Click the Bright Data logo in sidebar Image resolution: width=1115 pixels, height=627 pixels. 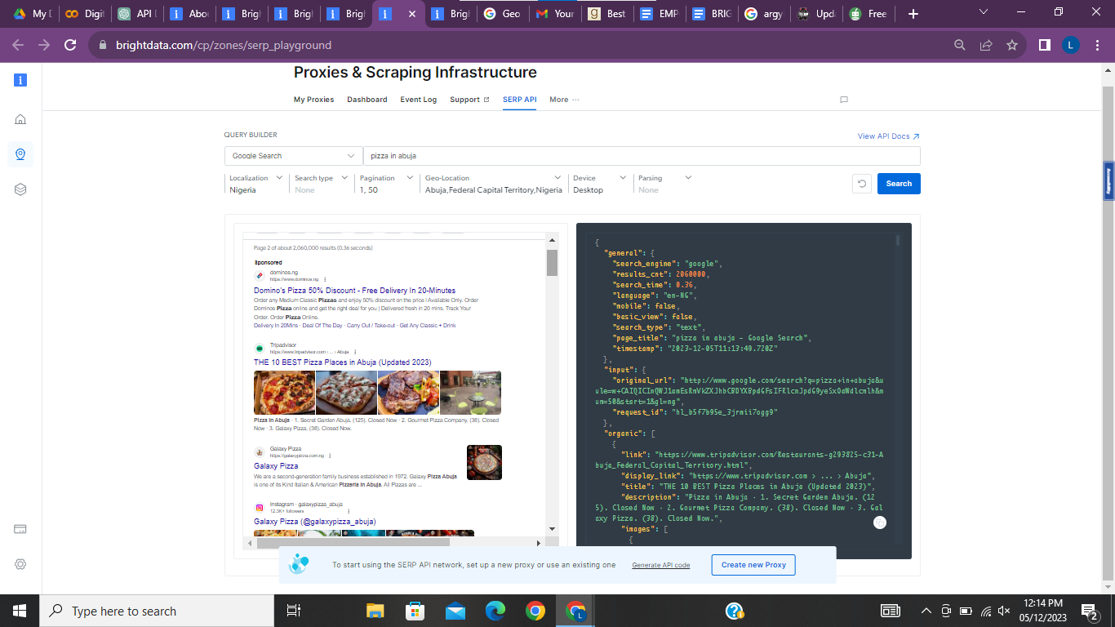20,79
